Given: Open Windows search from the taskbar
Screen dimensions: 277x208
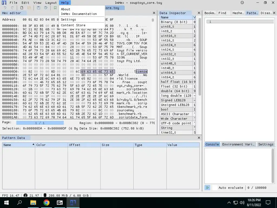Looking at the screenshot, I should pyautogui.click(x=19, y=203).
